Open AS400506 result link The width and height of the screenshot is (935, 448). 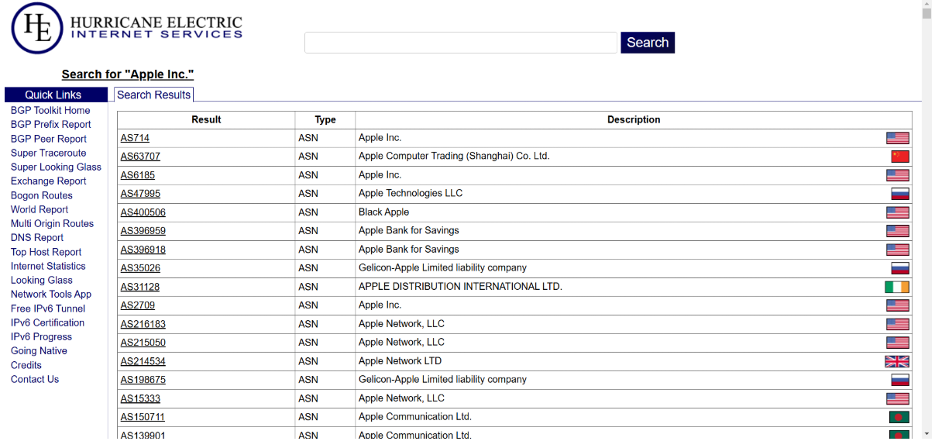point(143,212)
